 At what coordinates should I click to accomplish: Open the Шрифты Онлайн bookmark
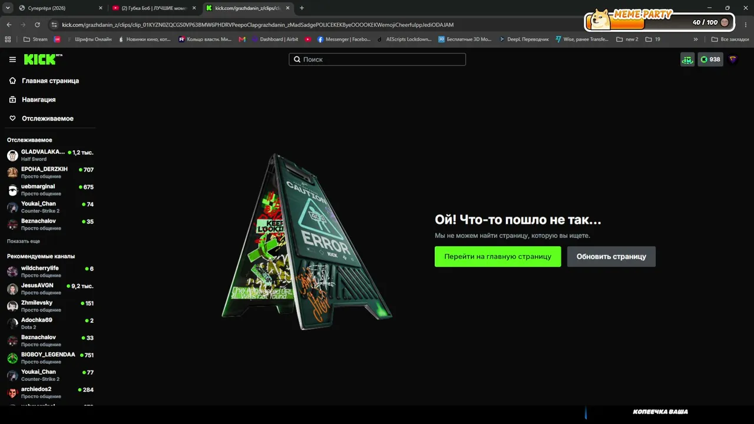click(90, 39)
